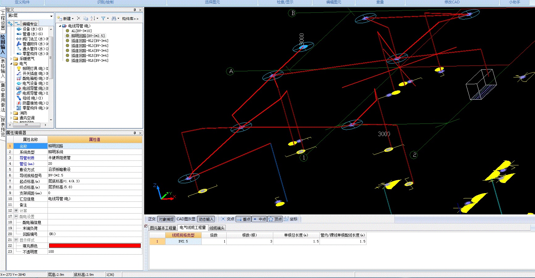Click the small icon left of 图元基本工程量 tab
The width and height of the screenshot is (535, 278).
pos(146,226)
